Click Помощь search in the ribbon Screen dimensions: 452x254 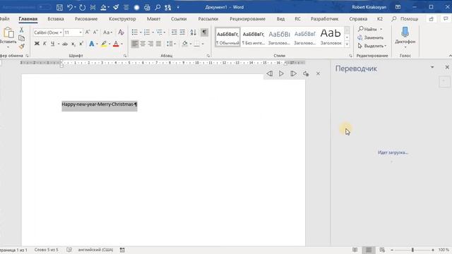point(405,19)
